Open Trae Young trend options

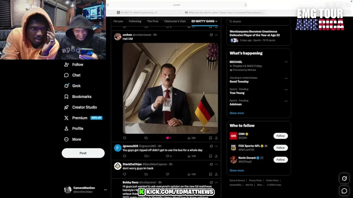pos(286,90)
